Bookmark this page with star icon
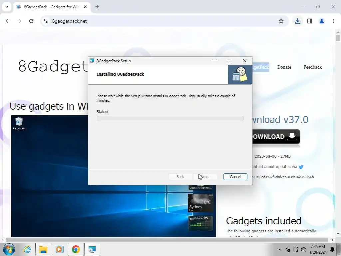This screenshot has width=341, height=256. [281, 21]
